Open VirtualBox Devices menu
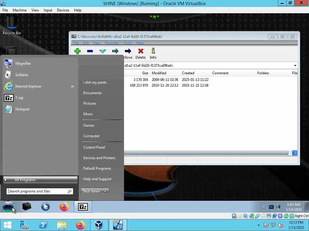Image resolution: width=309 pixels, height=231 pixels. pyautogui.click(x=63, y=10)
